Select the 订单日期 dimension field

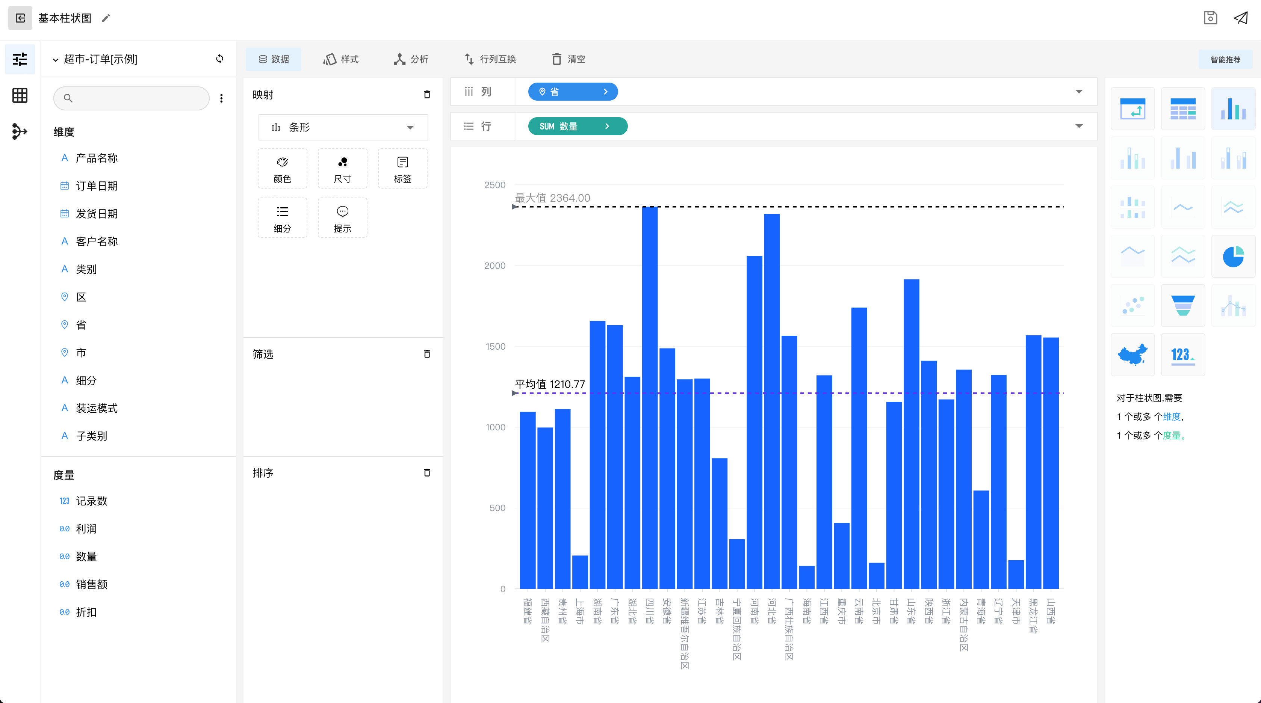pyautogui.click(x=97, y=186)
